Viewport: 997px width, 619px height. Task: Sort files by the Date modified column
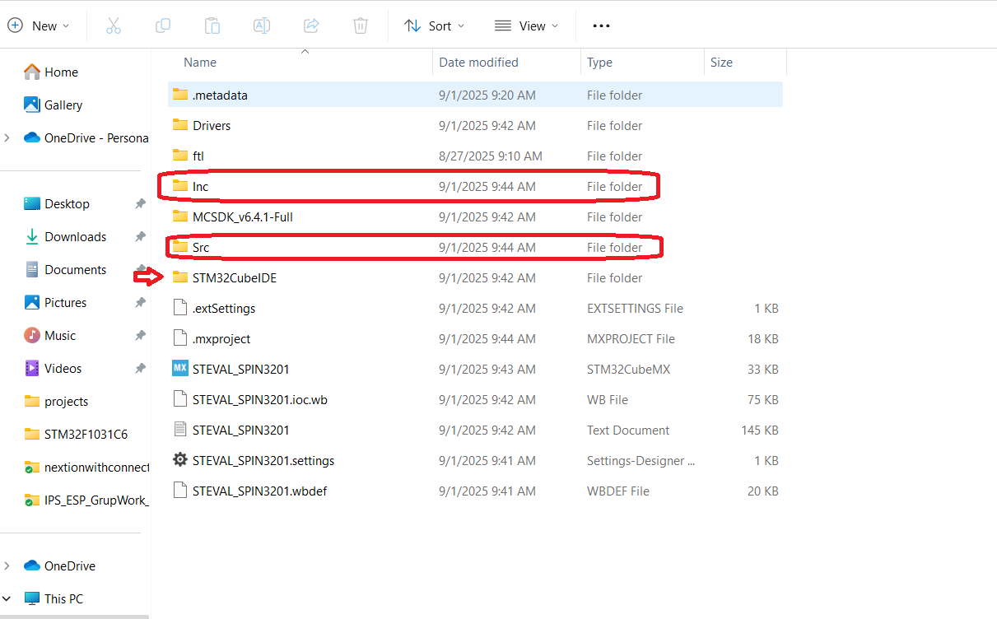coord(478,62)
